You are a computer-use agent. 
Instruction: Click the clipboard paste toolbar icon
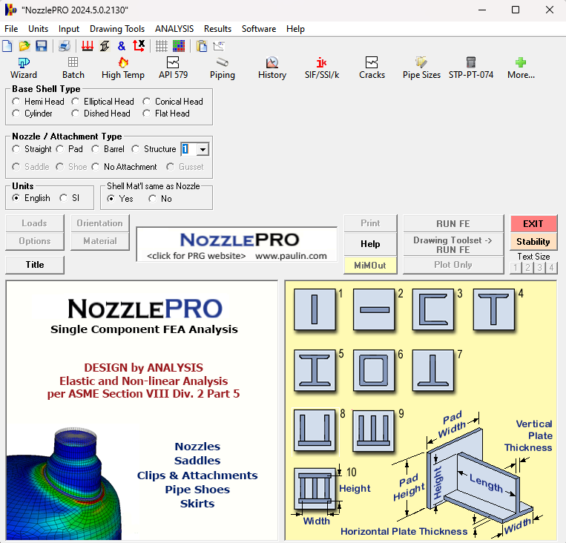point(202,46)
